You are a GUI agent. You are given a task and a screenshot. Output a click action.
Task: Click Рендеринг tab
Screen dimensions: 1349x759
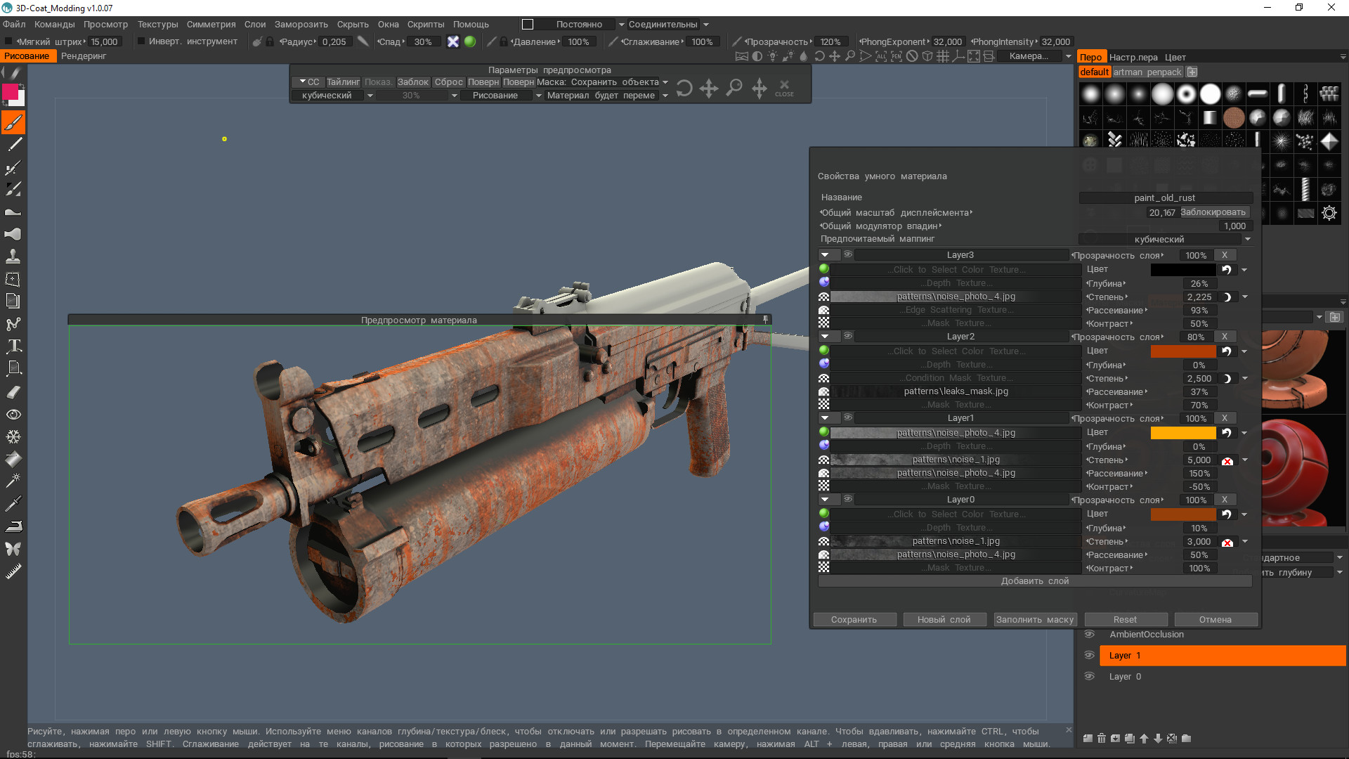tap(85, 56)
